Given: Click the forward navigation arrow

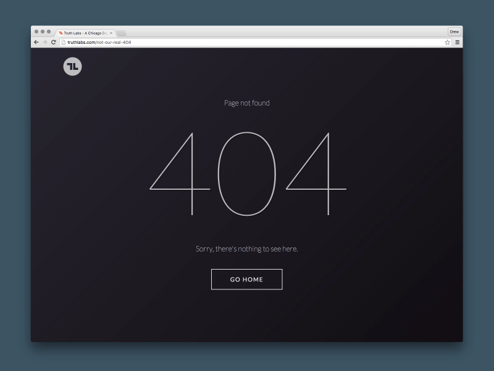Looking at the screenshot, I should pyautogui.click(x=44, y=42).
